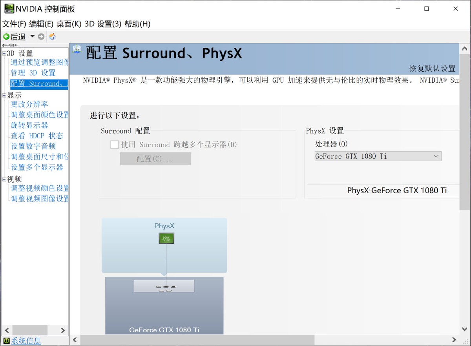Click the 系统信息 link

[26, 341]
